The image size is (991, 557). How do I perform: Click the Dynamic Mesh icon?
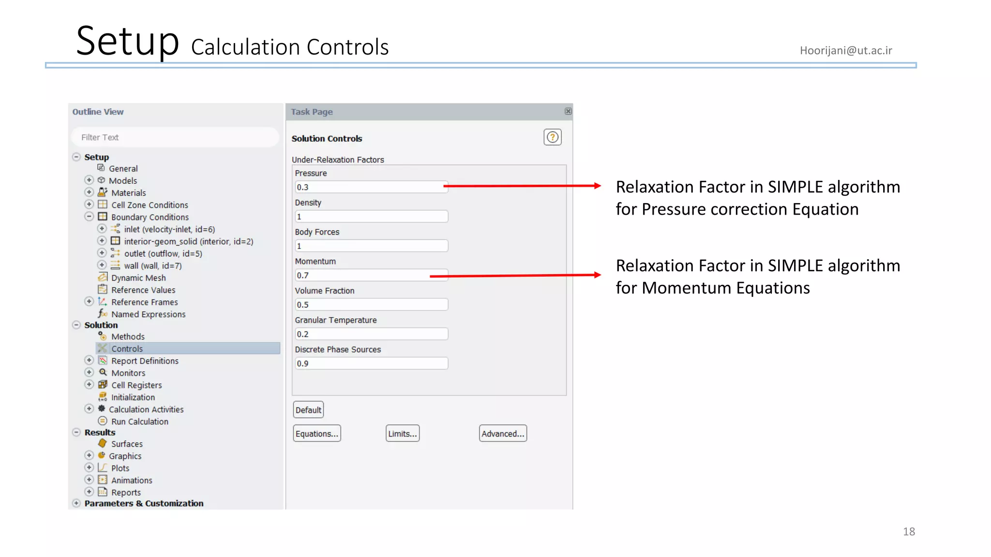tap(103, 277)
